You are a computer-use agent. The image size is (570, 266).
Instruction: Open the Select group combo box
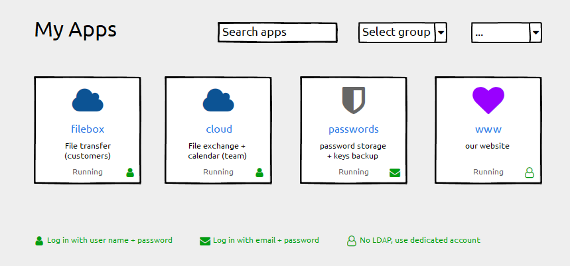coord(403,33)
